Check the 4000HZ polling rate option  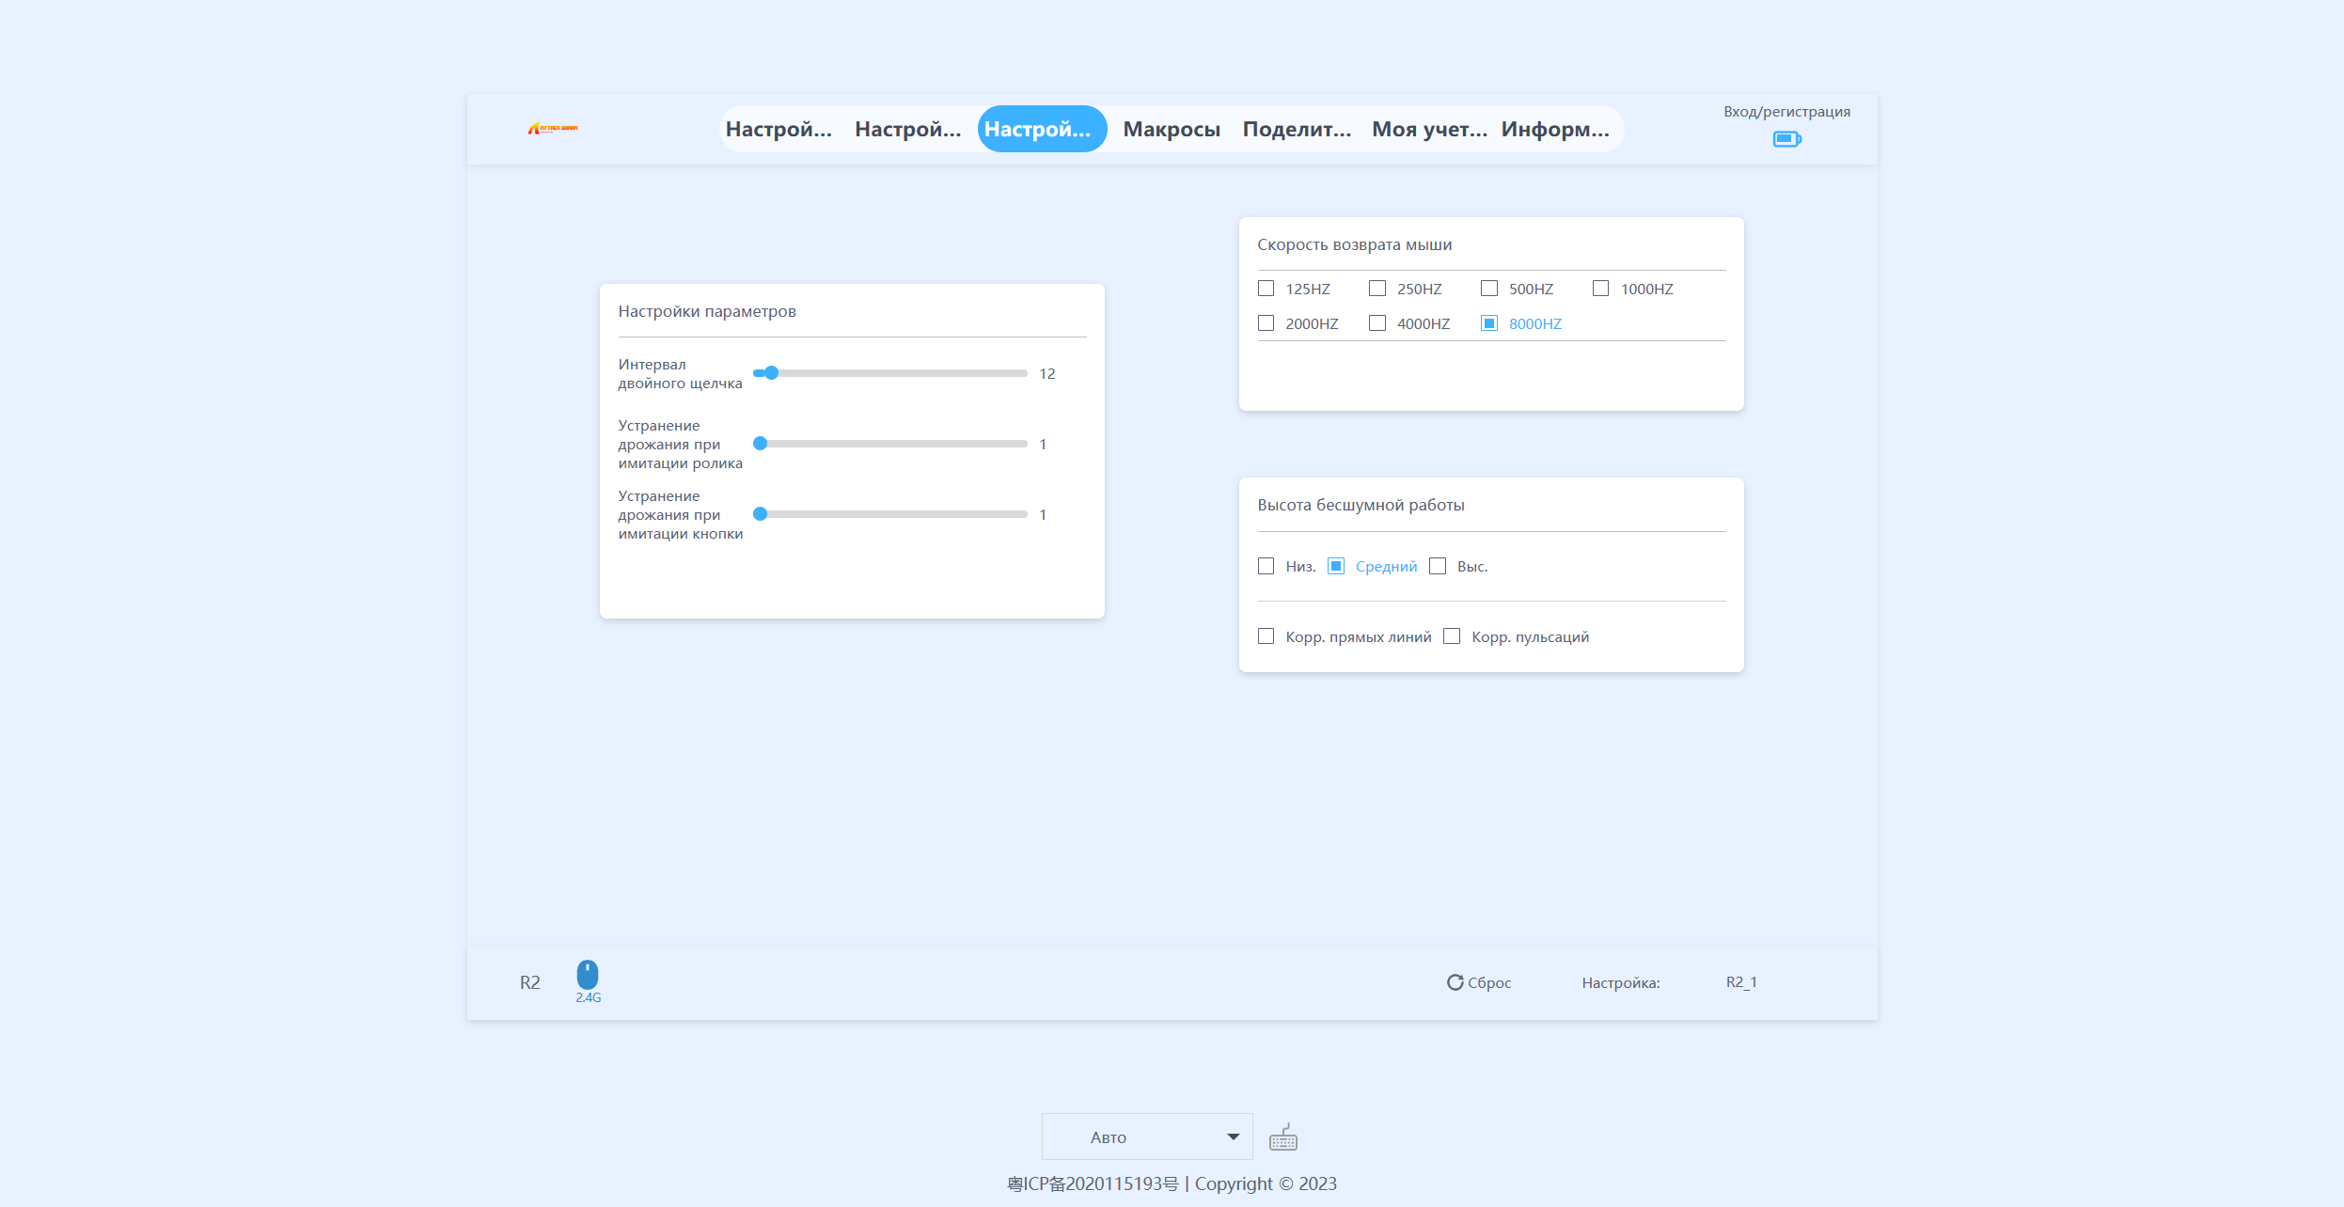click(1377, 323)
